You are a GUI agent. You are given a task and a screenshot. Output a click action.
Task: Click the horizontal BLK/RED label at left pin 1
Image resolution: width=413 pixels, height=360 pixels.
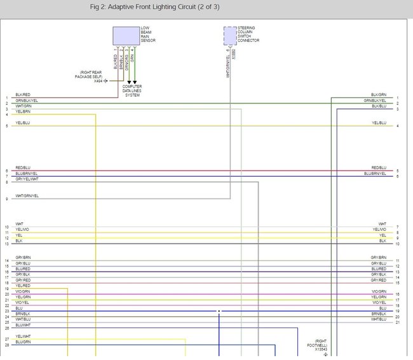[23, 95]
